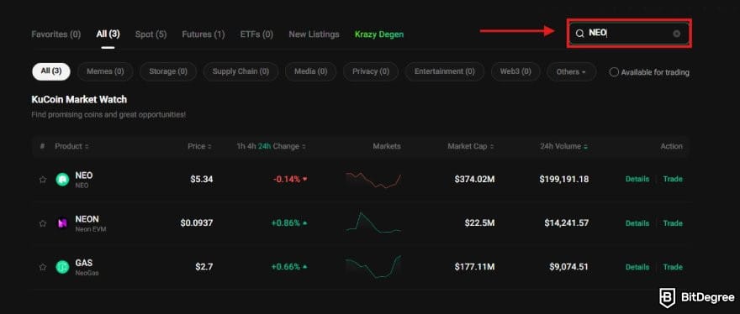Image resolution: width=740 pixels, height=314 pixels.
Task: Open the All (3) top tab
Action: tap(108, 34)
